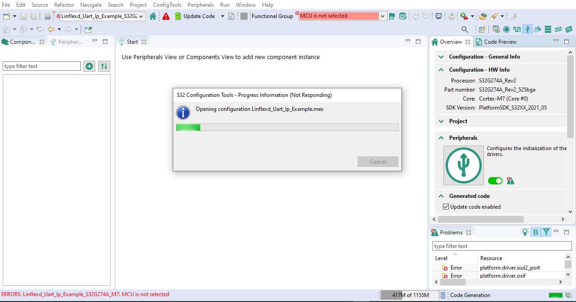Click the Cancel button in progress dialog
Screen dimensions: 576x302
pos(378,162)
